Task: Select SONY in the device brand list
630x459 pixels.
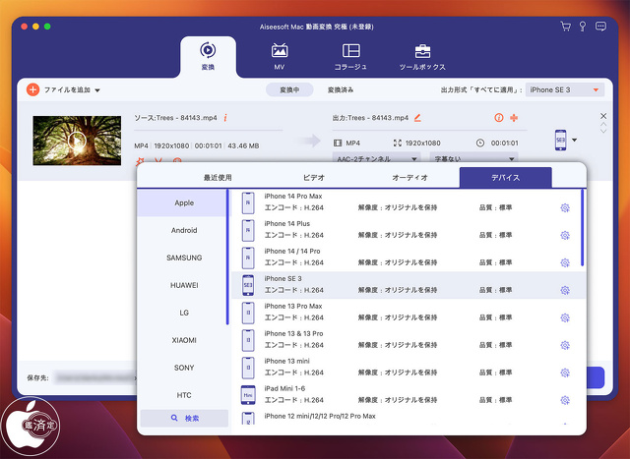Action: 184,368
